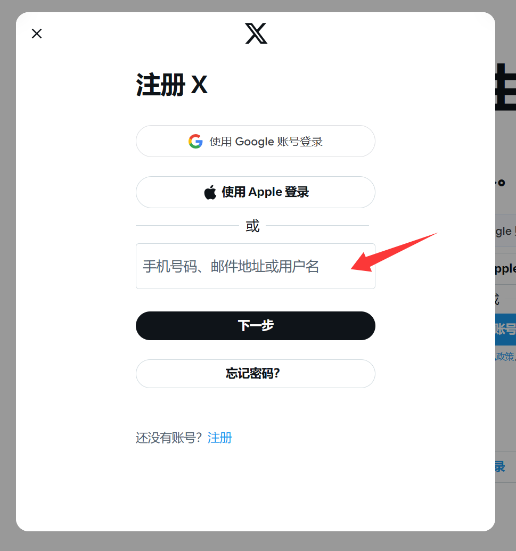Click the 注册 X heading text

click(x=171, y=85)
